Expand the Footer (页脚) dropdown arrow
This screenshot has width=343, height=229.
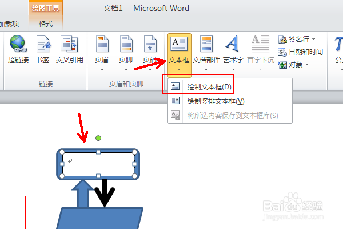tap(126, 70)
